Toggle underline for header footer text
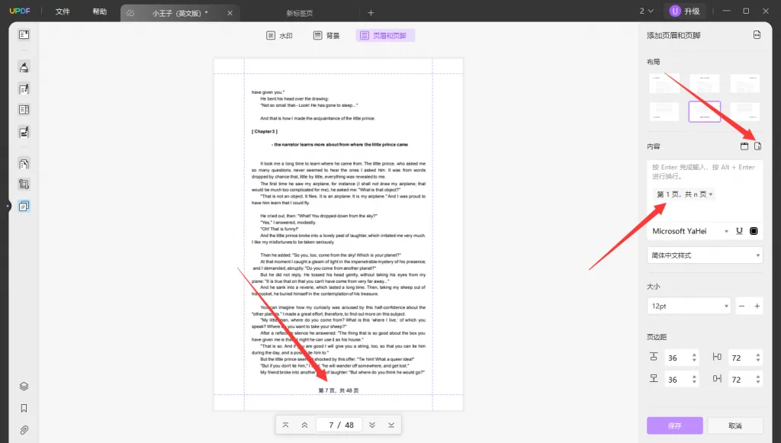The width and height of the screenshot is (781, 443). (x=739, y=231)
